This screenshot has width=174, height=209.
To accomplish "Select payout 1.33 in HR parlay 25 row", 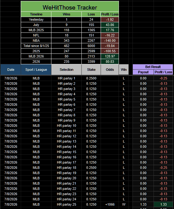I will point(143,204).
